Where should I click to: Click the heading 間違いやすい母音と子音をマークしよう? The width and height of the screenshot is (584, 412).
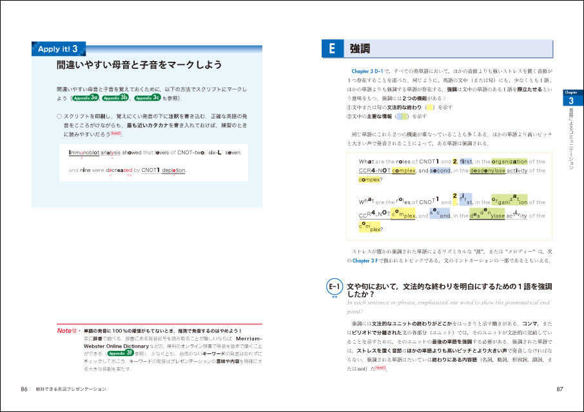[x=139, y=65]
